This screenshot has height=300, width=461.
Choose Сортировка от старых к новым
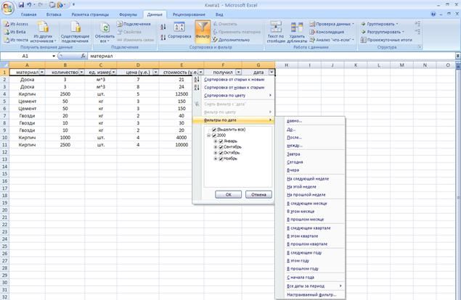point(234,80)
